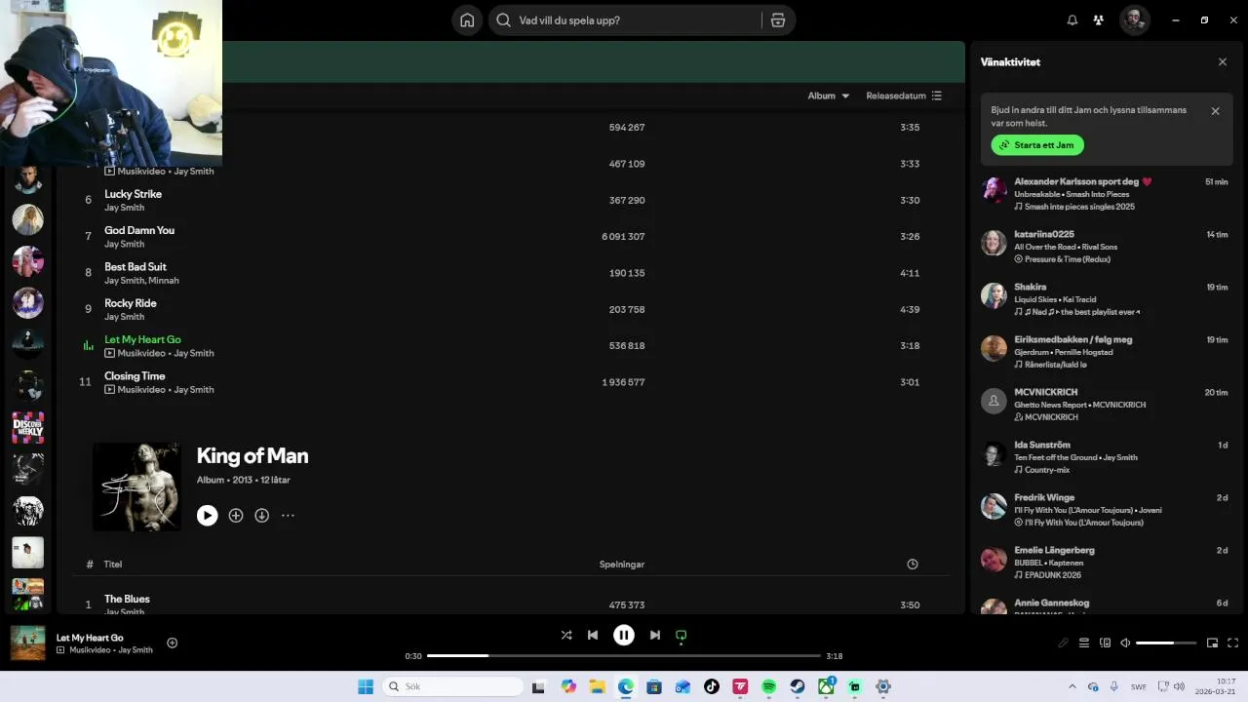
Task: Open the King of Man album title
Action: click(x=253, y=455)
